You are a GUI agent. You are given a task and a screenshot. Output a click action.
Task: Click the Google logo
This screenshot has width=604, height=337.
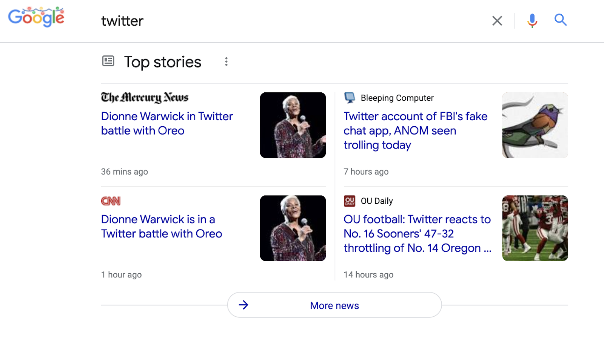click(x=36, y=17)
